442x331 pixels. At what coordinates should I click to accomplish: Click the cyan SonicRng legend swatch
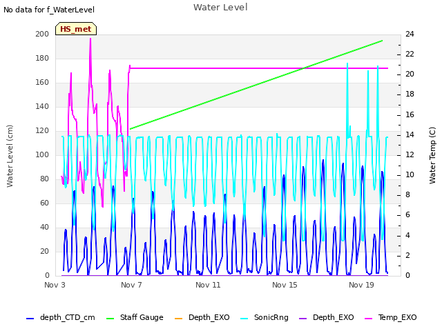[x=244, y=319]
